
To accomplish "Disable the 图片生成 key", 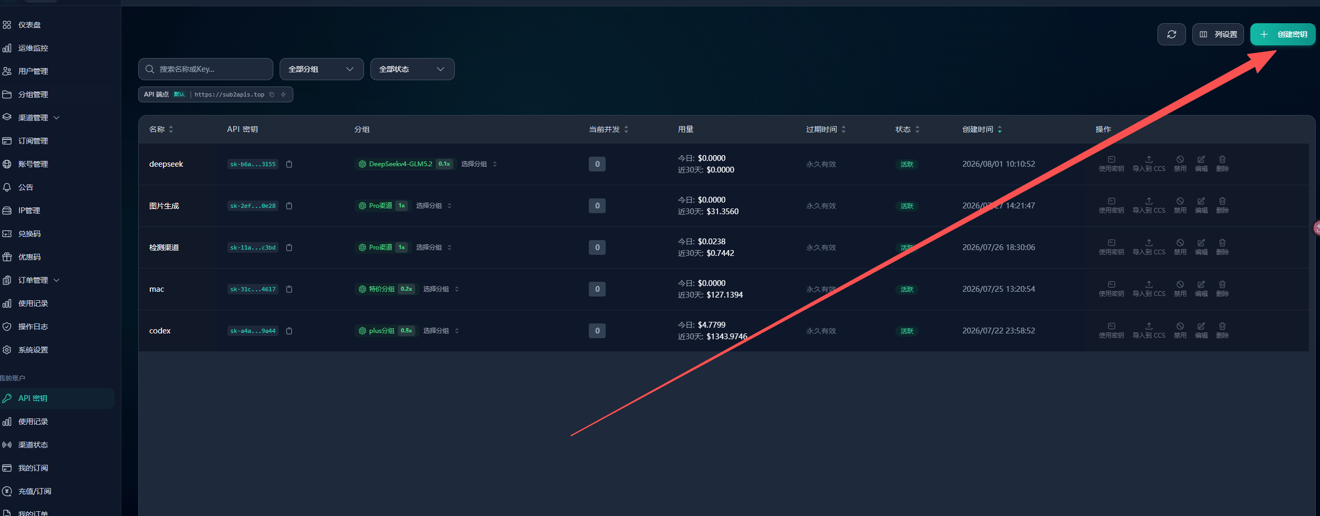I will tap(1180, 205).
